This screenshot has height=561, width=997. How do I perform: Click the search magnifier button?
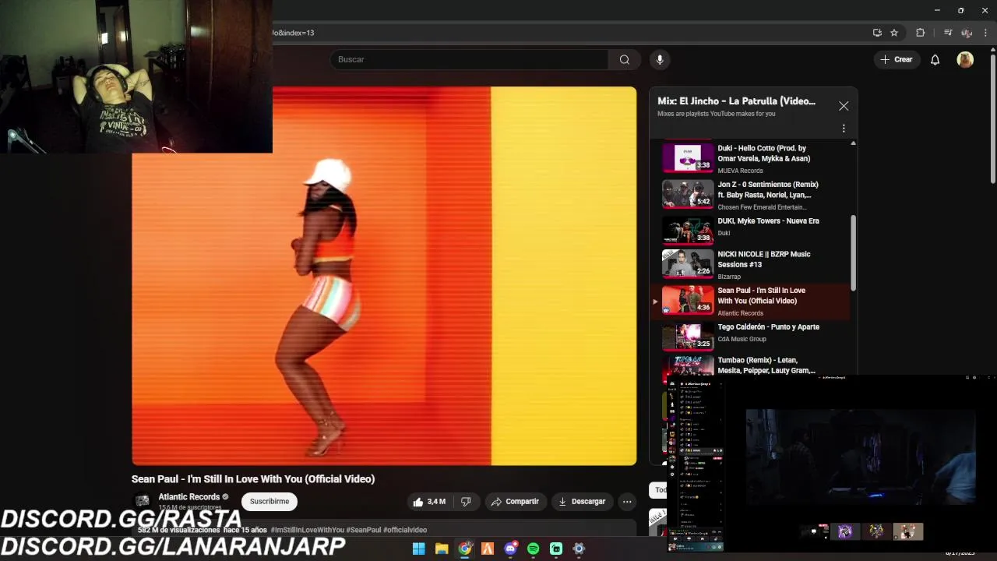coord(625,60)
